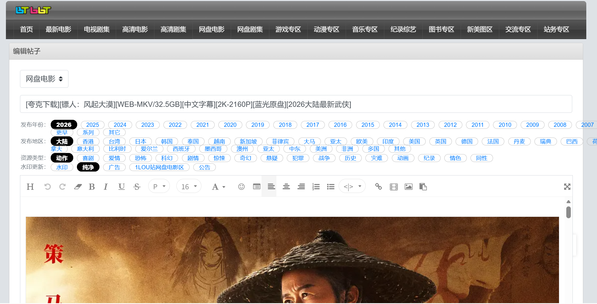Select the 广告 tag
597x304 pixels.
[114, 167]
